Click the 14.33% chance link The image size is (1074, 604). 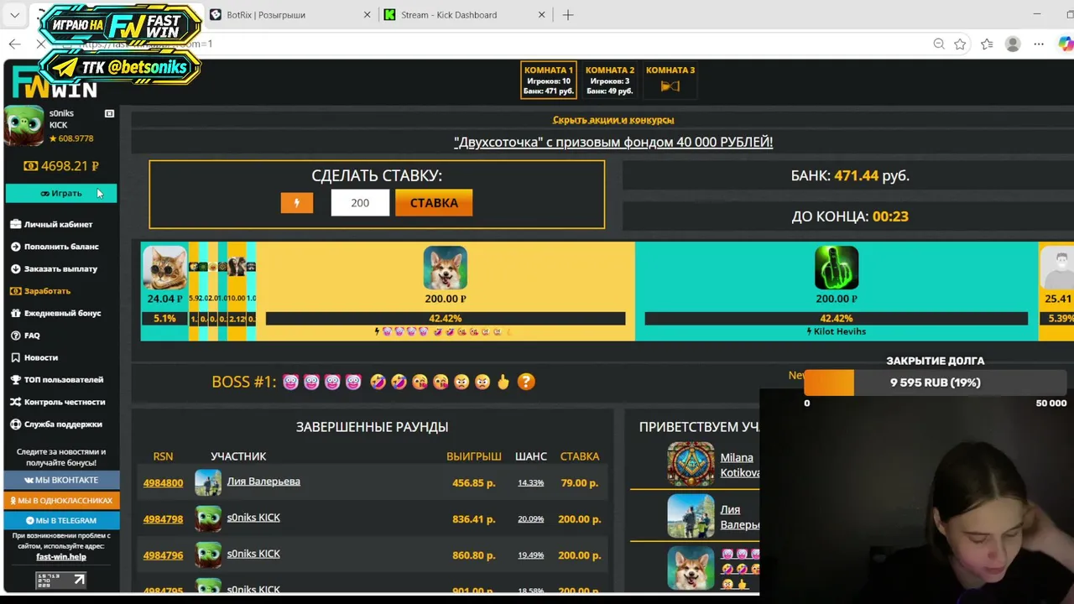click(530, 483)
